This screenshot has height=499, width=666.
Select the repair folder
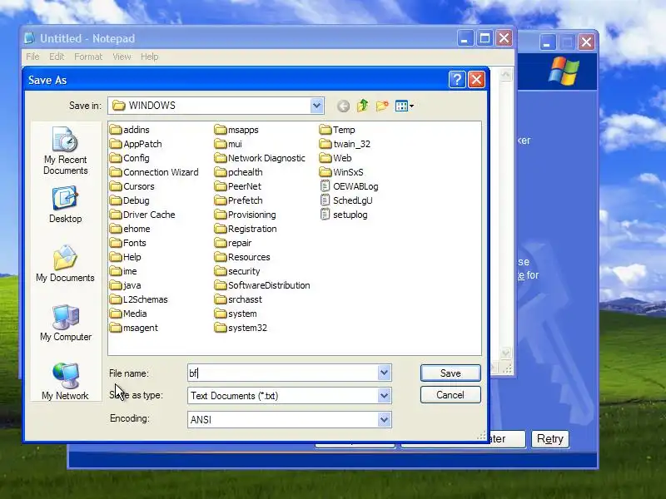233,243
